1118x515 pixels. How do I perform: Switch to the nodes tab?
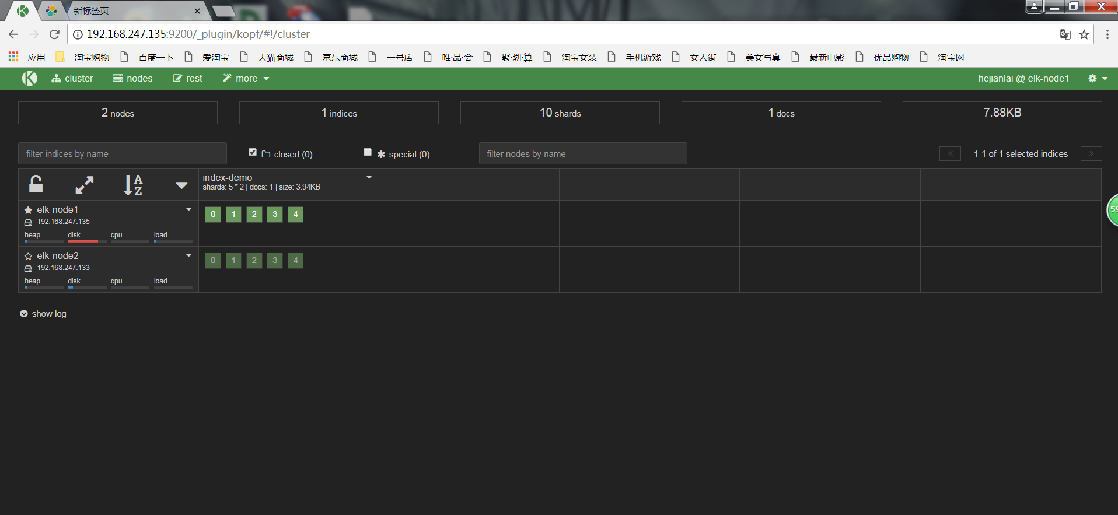click(x=133, y=78)
